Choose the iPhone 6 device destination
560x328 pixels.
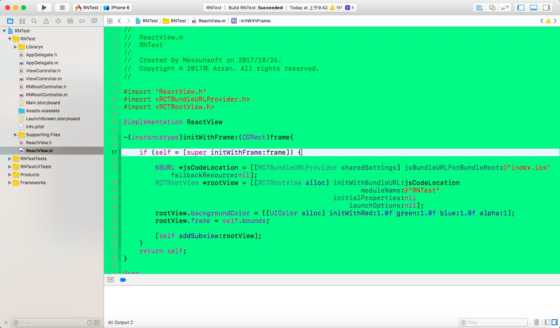117,8
